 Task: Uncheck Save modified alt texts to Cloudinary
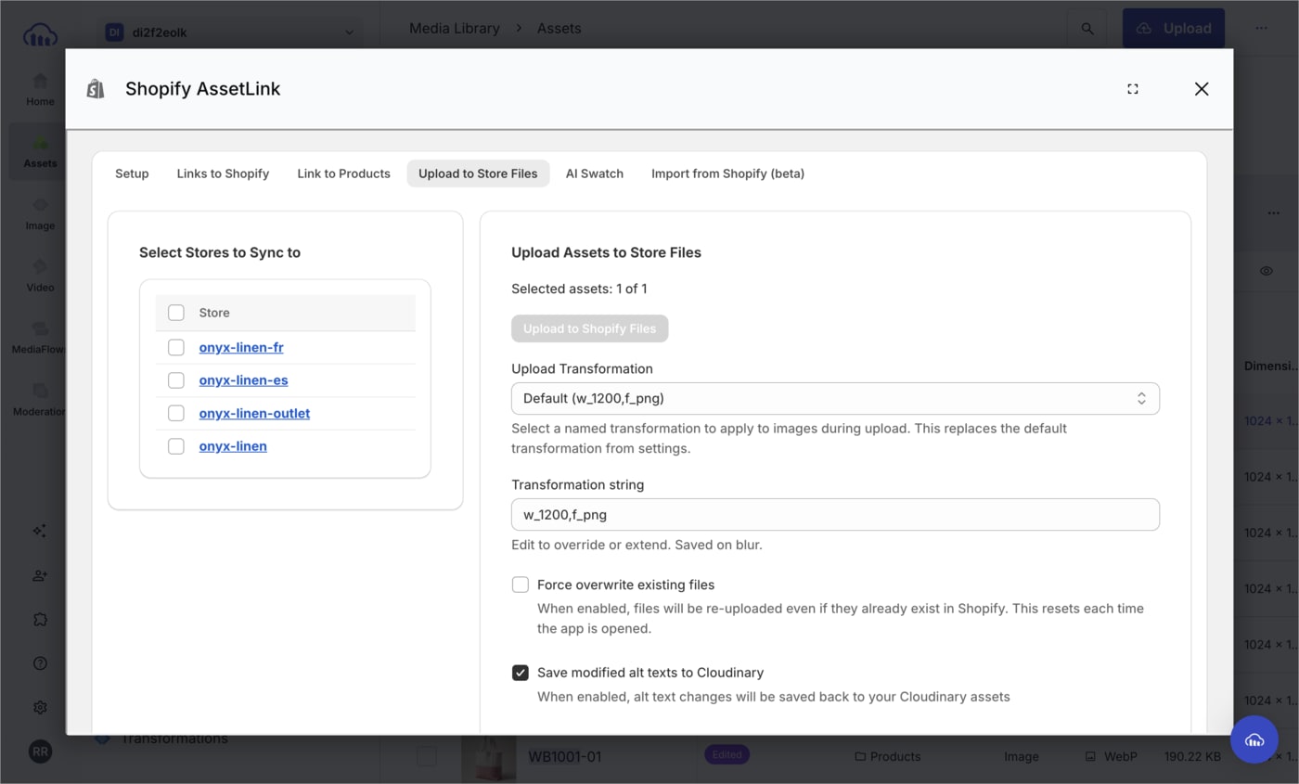[521, 673]
